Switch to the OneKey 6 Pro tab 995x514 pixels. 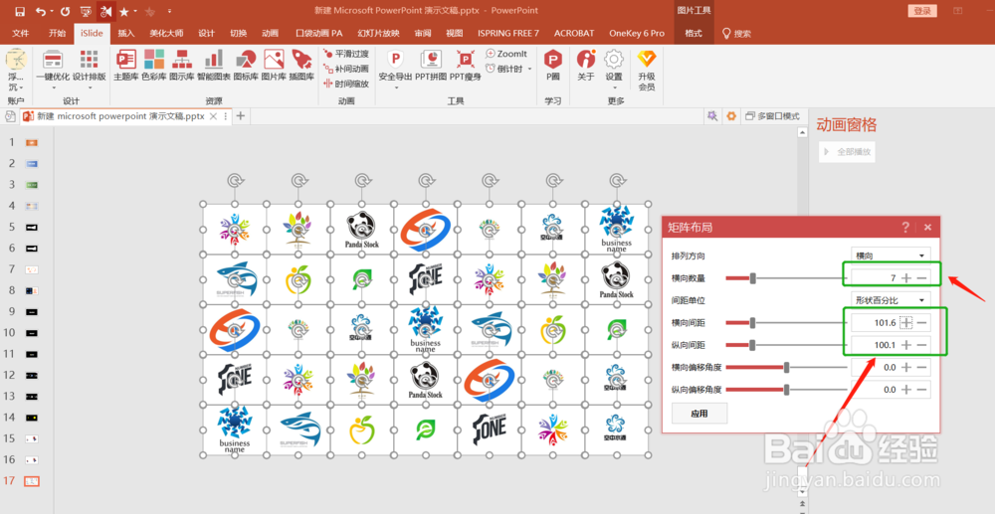(x=637, y=33)
